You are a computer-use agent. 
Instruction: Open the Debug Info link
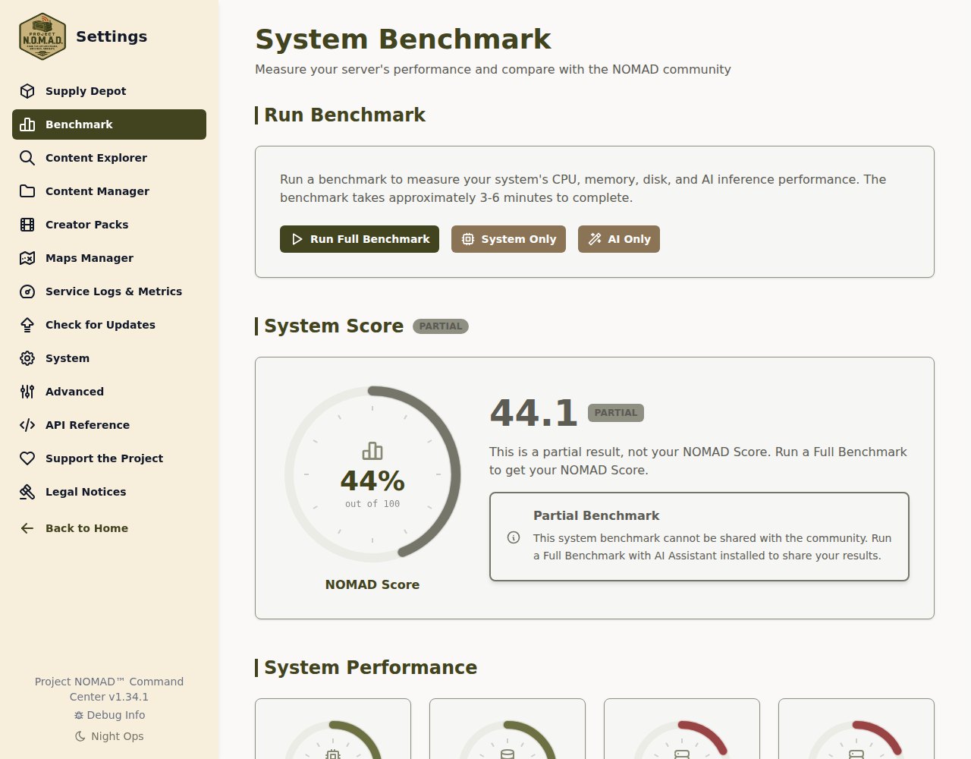click(x=109, y=715)
